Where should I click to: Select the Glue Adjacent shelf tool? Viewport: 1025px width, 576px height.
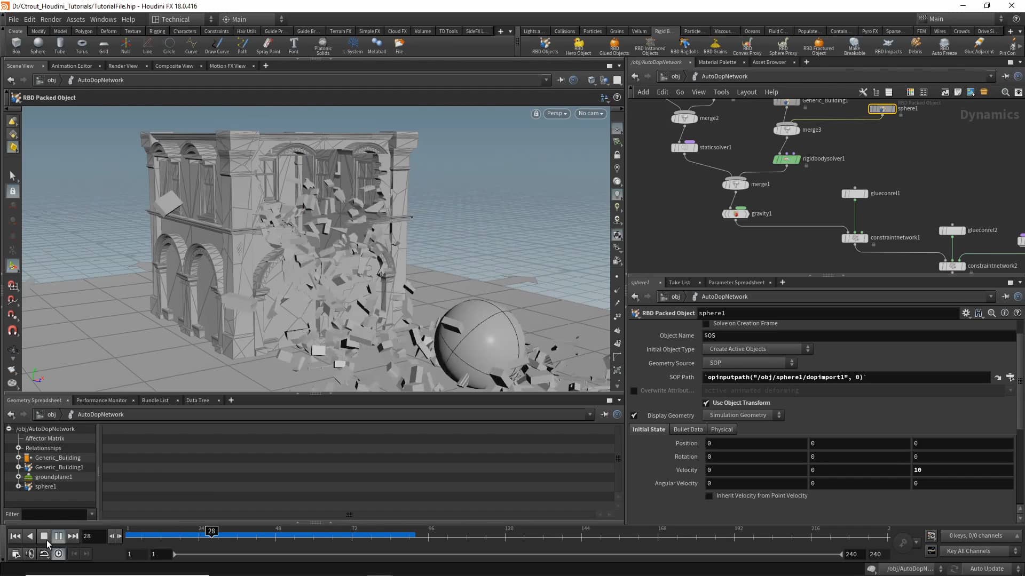[981, 45]
